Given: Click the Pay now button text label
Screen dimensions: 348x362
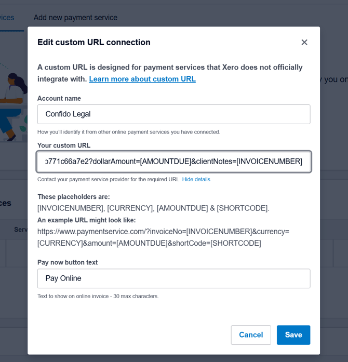Looking at the screenshot, I should tap(68, 262).
